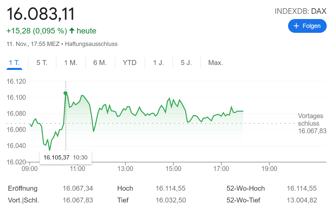Switch chart to 1 J. range
This screenshot has height=212, width=328.
point(158,63)
